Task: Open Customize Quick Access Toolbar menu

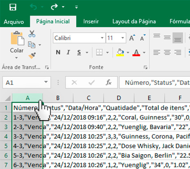Action: pos(76,7)
